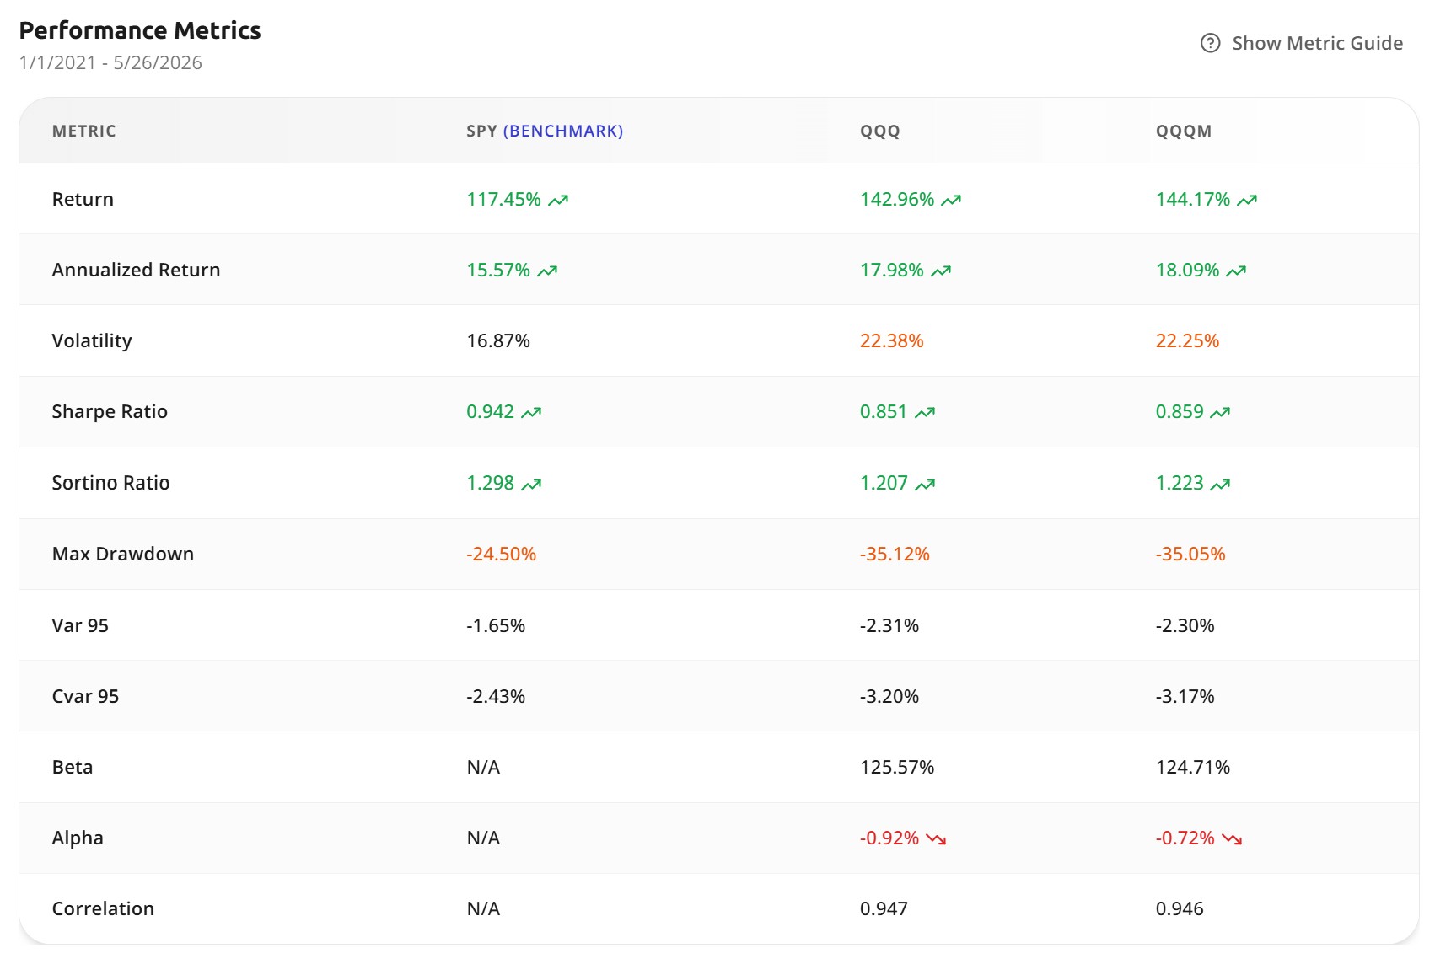Click the up arrow beside SPY Sortino Ratio 1.298

(x=531, y=484)
